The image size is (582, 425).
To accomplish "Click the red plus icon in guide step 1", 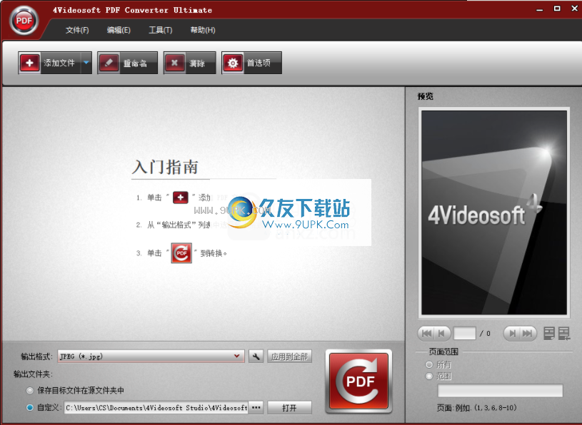I will (181, 198).
